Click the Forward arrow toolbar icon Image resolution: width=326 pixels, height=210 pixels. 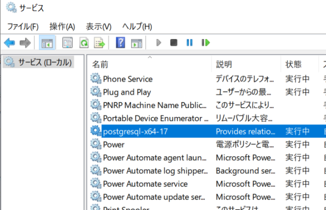pos(25,43)
